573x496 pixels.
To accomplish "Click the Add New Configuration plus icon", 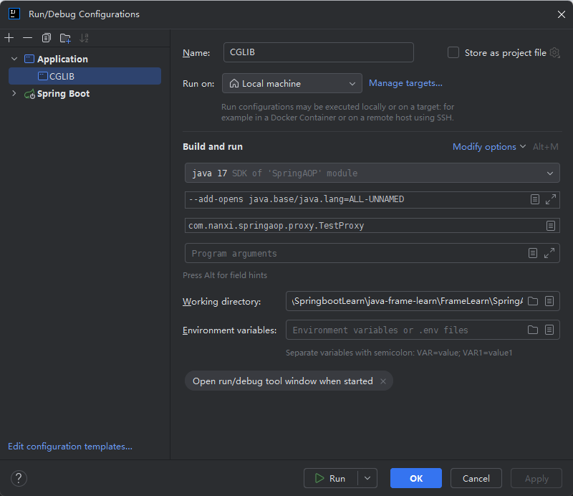I will [9, 38].
